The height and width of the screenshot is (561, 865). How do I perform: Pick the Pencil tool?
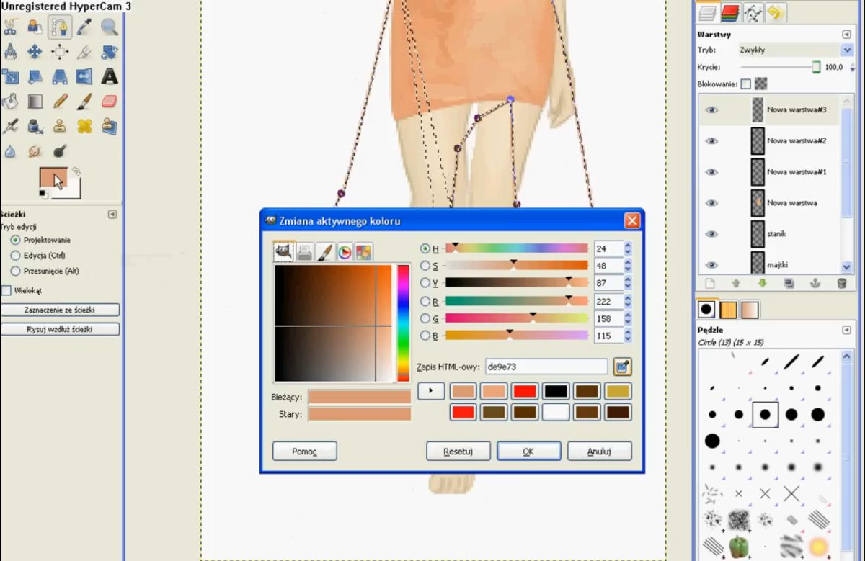pyautogui.click(x=60, y=101)
